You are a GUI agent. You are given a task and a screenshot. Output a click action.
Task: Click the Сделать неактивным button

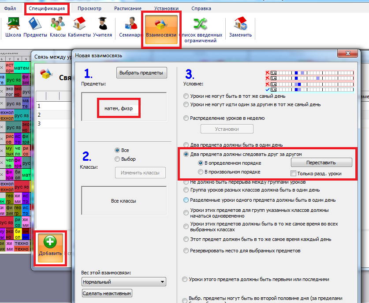click(107, 293)
